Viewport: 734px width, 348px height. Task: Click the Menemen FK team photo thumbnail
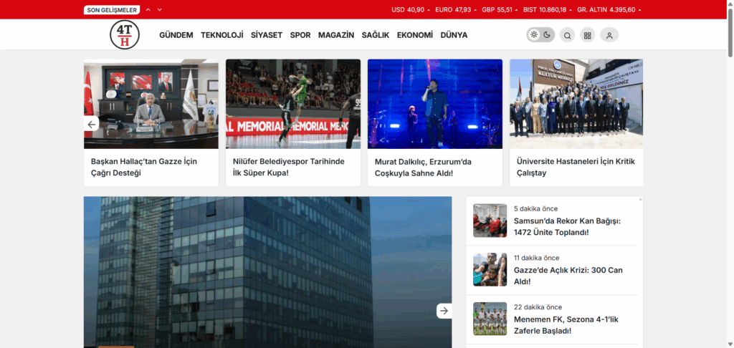[x=490, y=319]
